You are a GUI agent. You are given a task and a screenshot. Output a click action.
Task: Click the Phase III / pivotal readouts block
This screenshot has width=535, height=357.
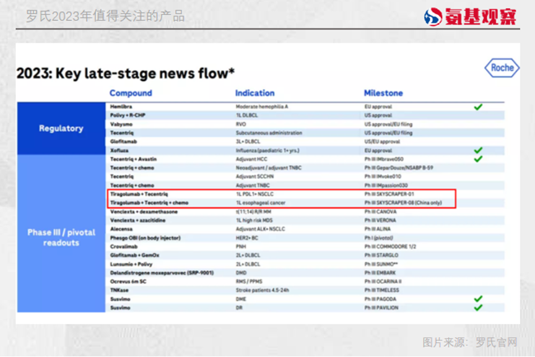tap(61, 237)
